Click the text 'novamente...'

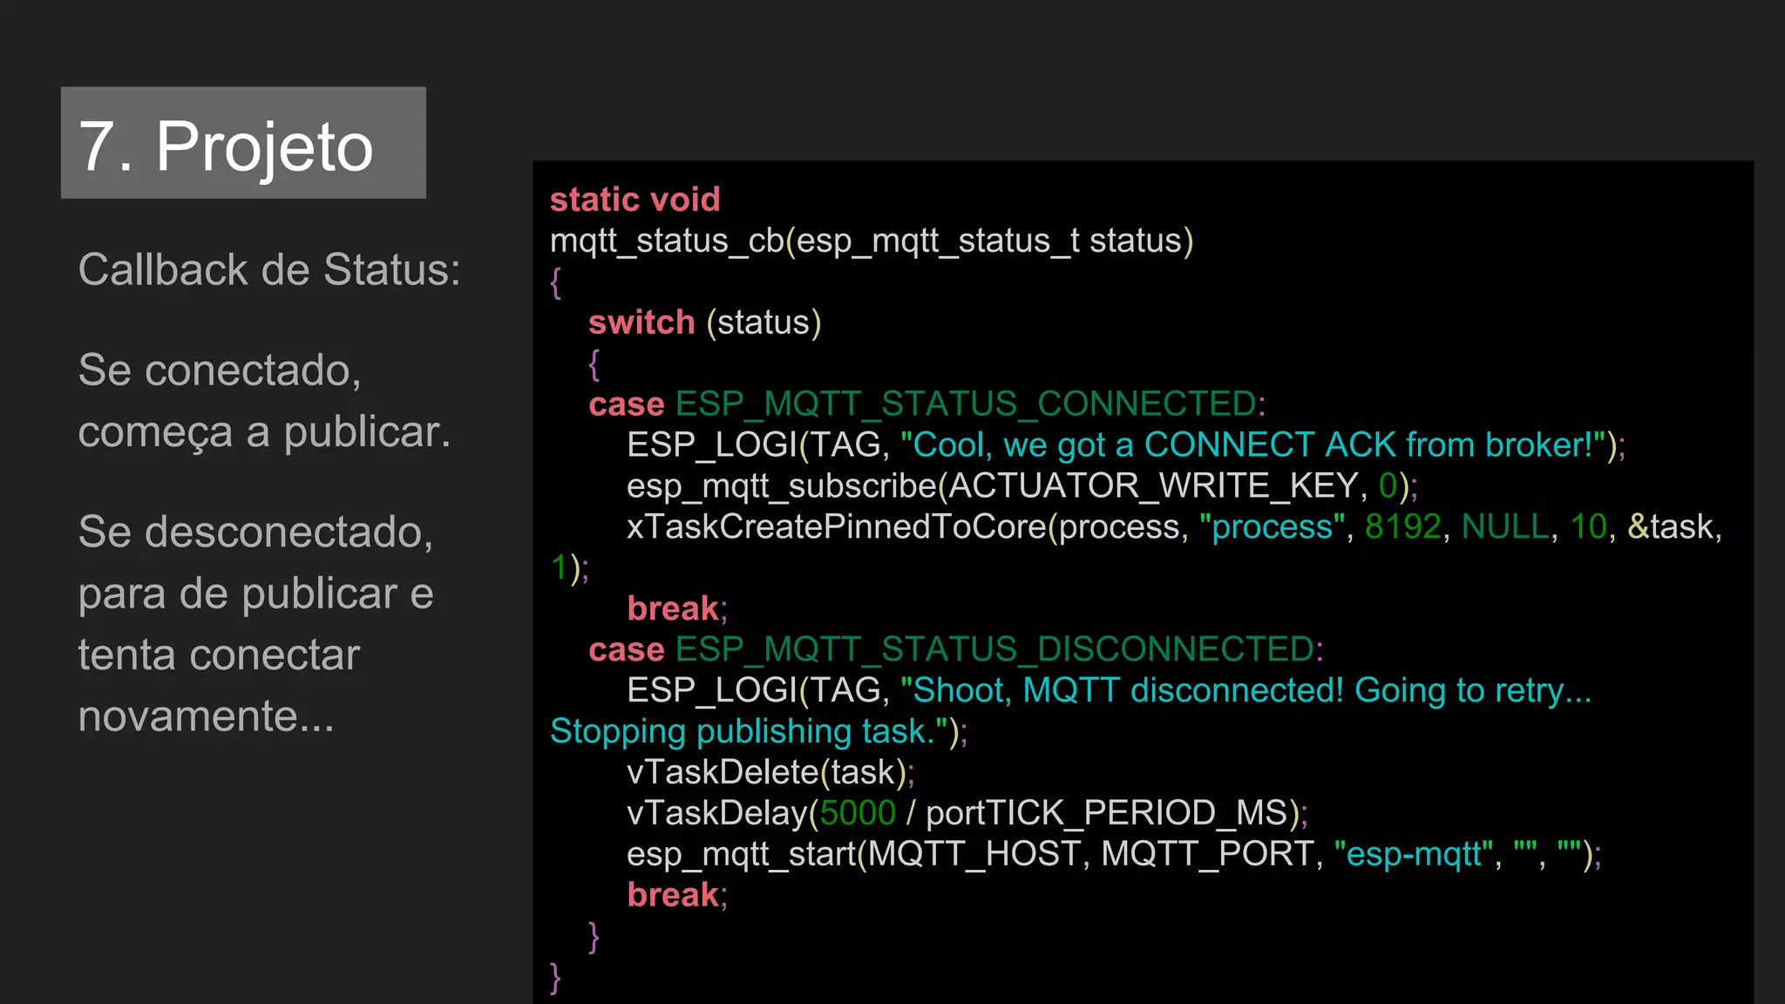207,716
